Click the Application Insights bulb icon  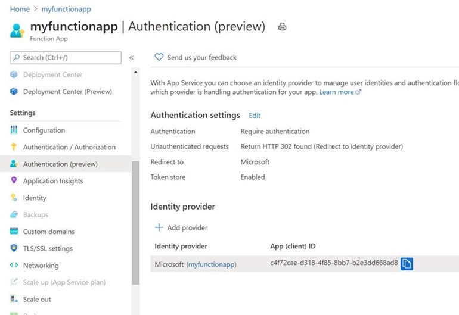point(14,180)
